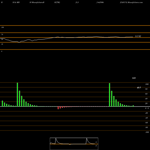Click the 70 label on RSI axis
The height and width of the screenshot is (150, 150).
pos(2,34)
